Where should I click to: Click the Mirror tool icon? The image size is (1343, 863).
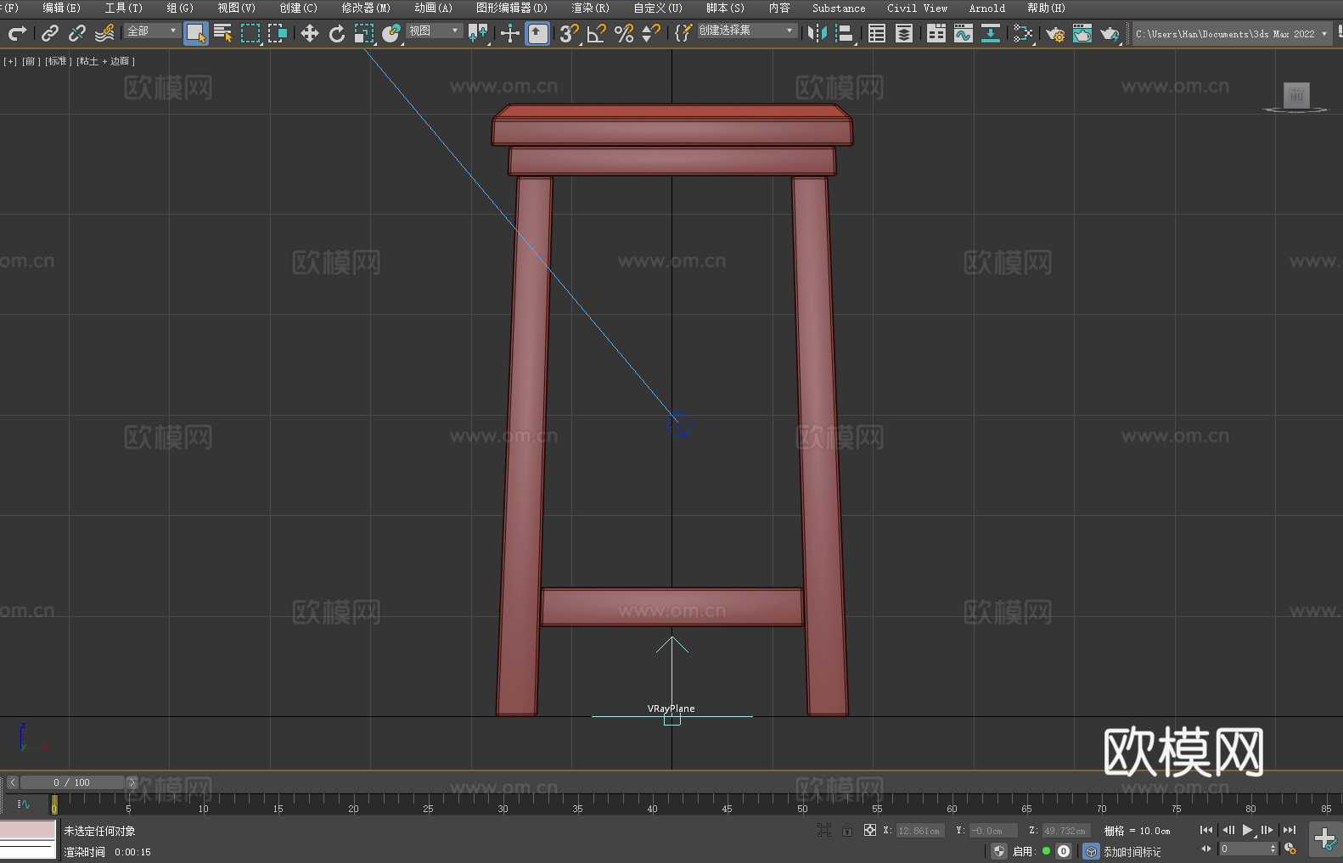pos(818,33)
